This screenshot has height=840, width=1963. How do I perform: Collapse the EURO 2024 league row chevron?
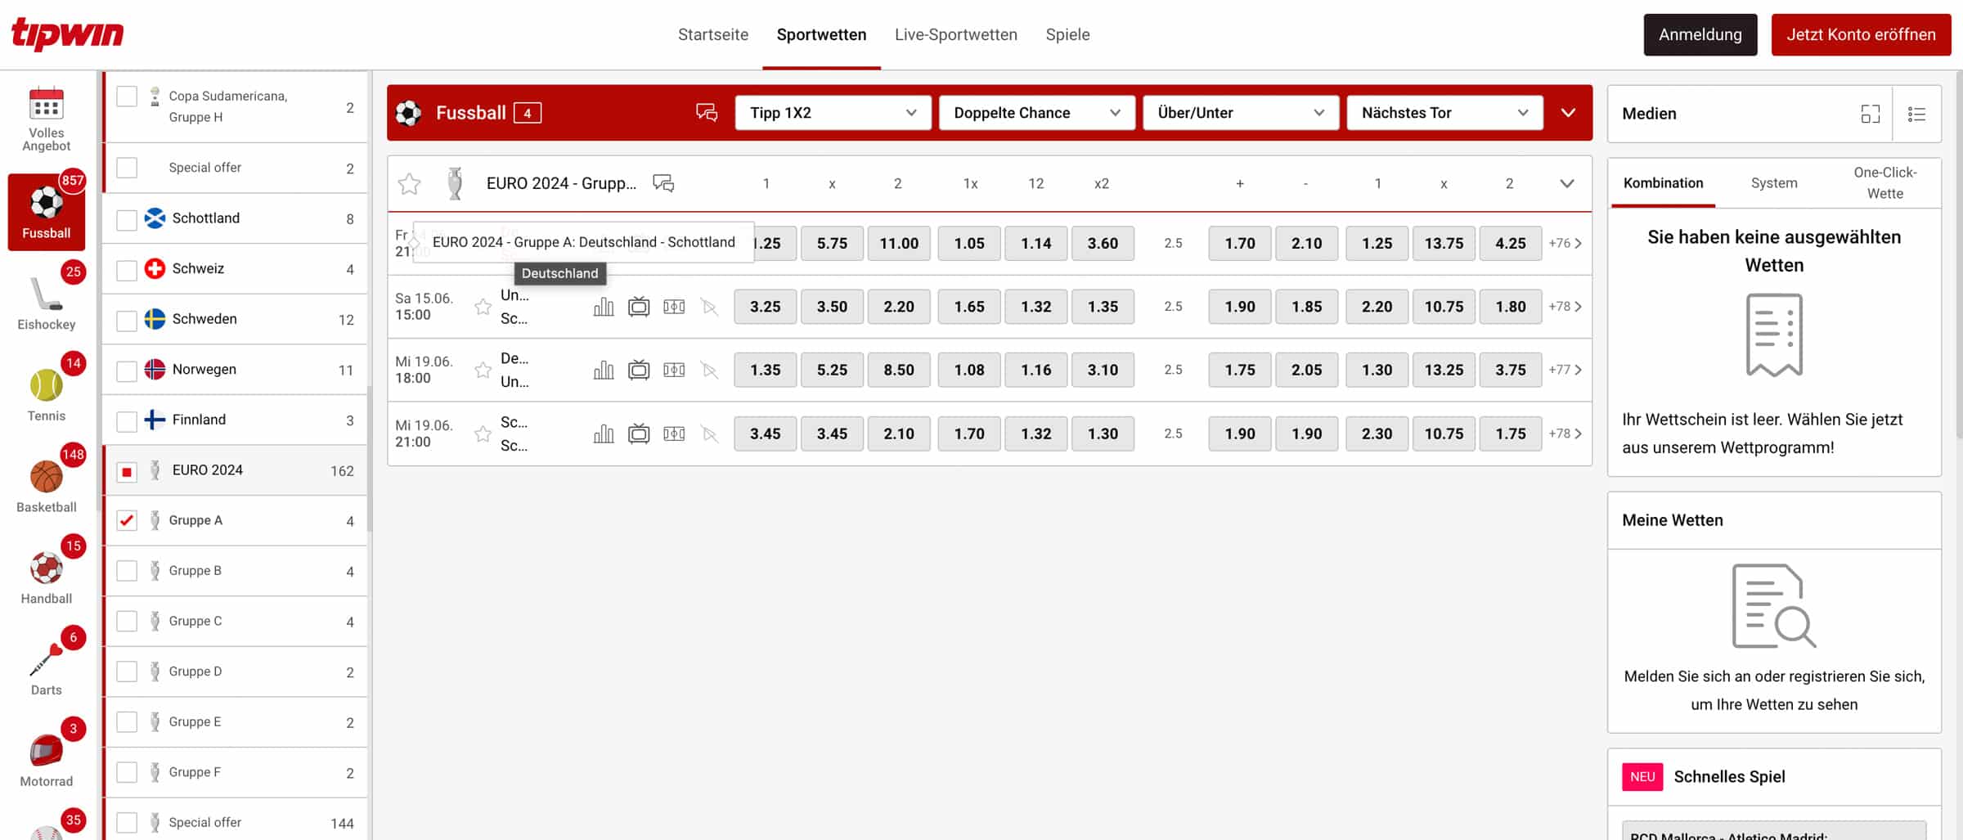click(1567, 183)
